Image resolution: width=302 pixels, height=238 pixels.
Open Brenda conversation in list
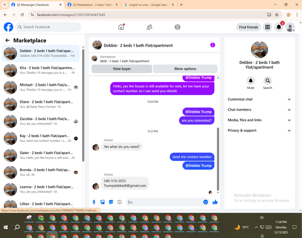click(x=40, y=172)
